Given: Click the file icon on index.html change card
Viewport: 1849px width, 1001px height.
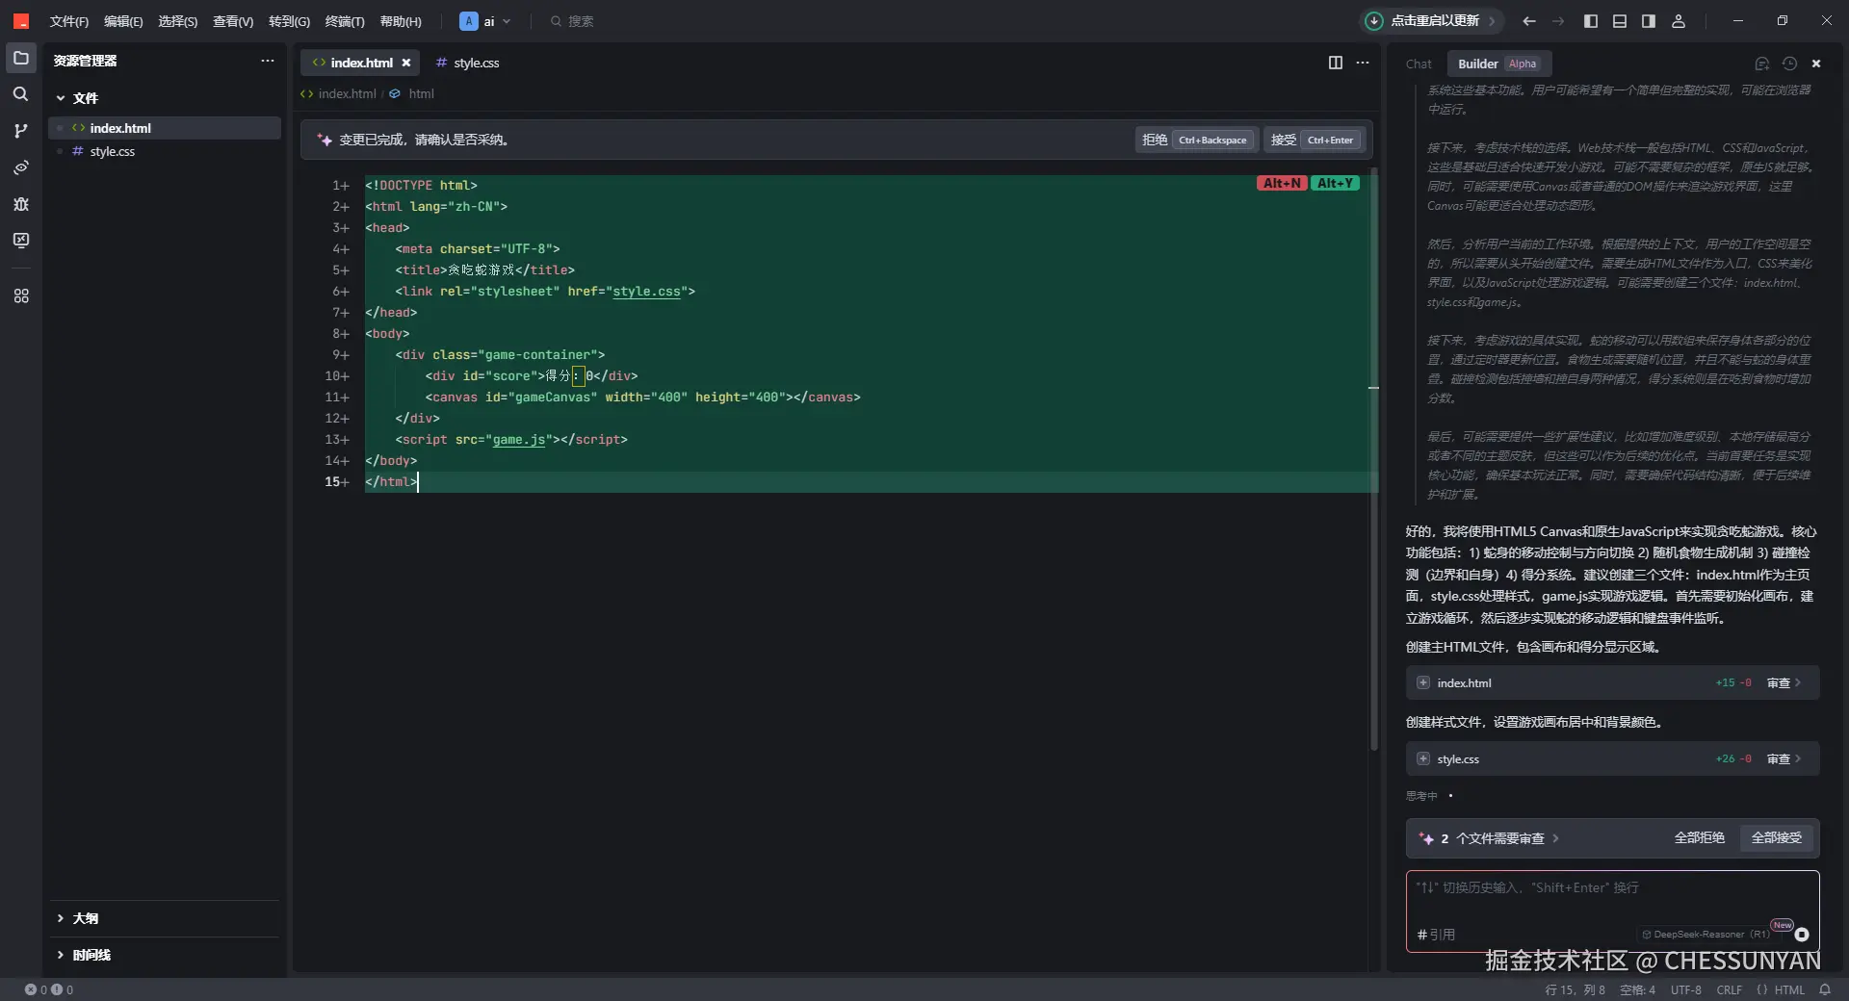Looking at the screenshot, I should [x=1423, y=682].
